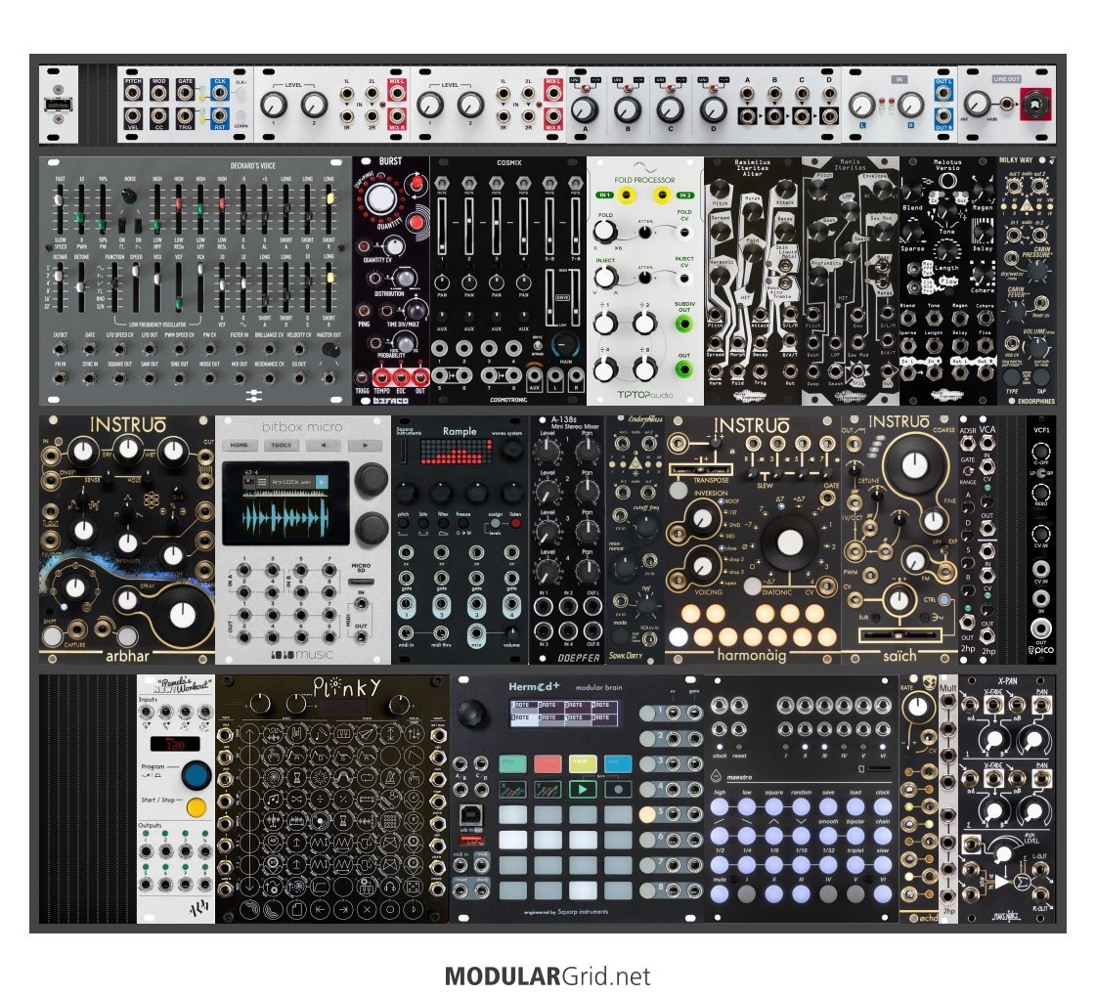The height and width of the screenshot is (997, 1096).
Task: Push the random button on Maestro
Action: pyautogui.click(x=801, y=806)
